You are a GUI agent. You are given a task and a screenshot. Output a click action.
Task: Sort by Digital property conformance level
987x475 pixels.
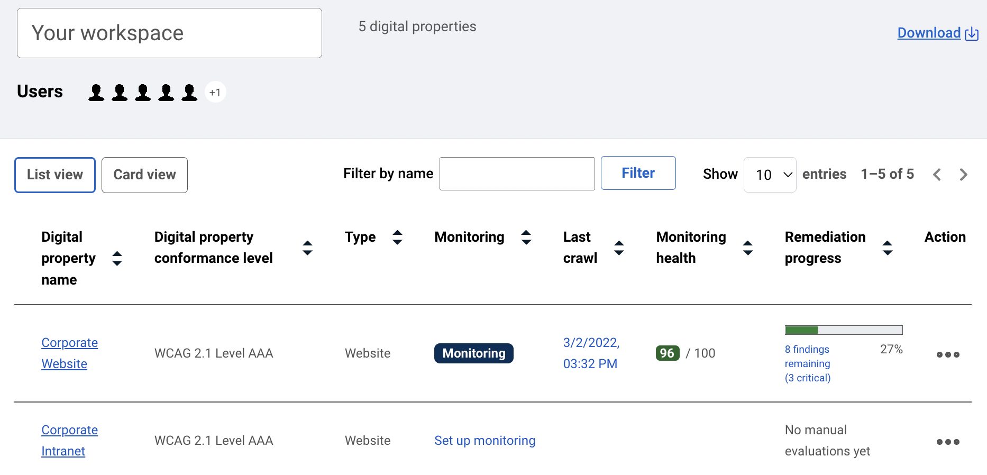click(x=307, y=248)
